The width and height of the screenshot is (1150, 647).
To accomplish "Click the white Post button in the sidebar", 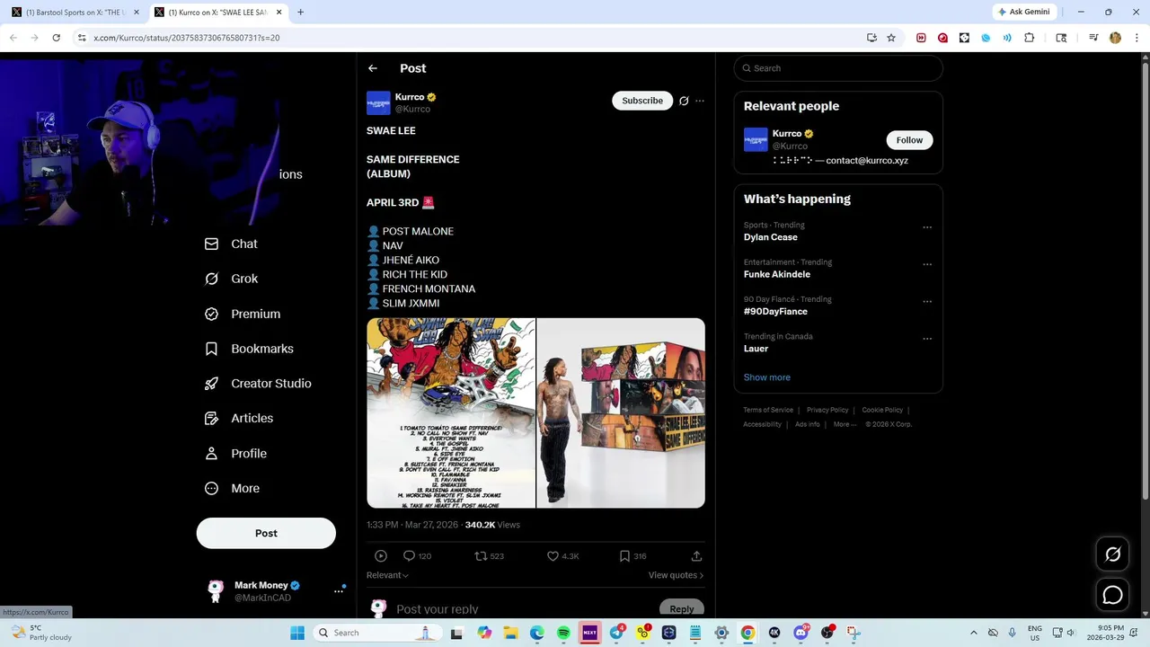I will pyautogui.click(x=266, y=533).
